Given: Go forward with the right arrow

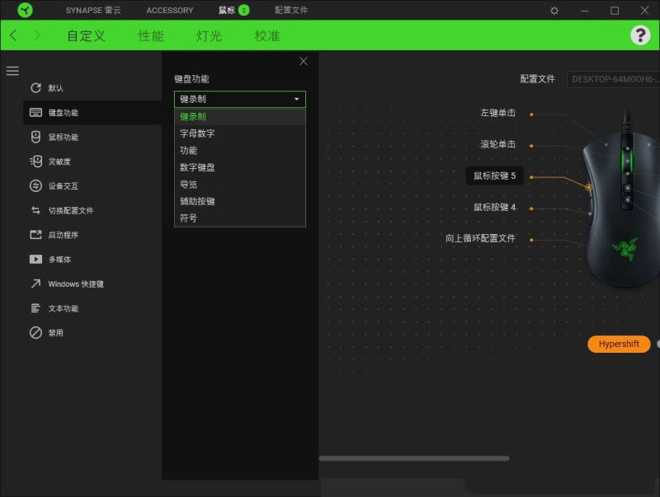Looking at the screenshot, I should (x=37, y=35).
